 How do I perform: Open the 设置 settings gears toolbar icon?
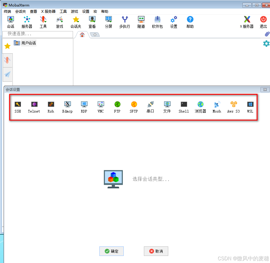[x=174, y=22]
